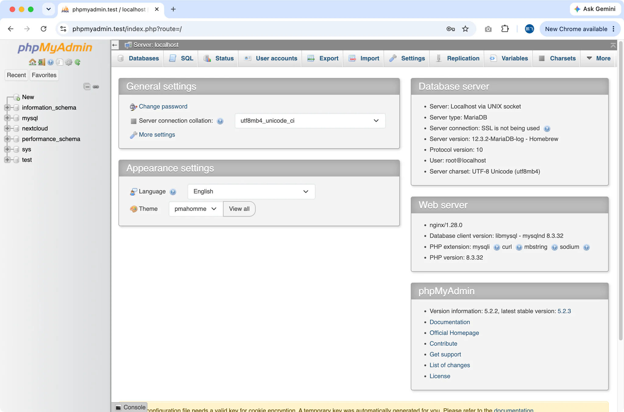Click the Chrome extensions puzzle icon
624x412 pixels.
(505, 29)
